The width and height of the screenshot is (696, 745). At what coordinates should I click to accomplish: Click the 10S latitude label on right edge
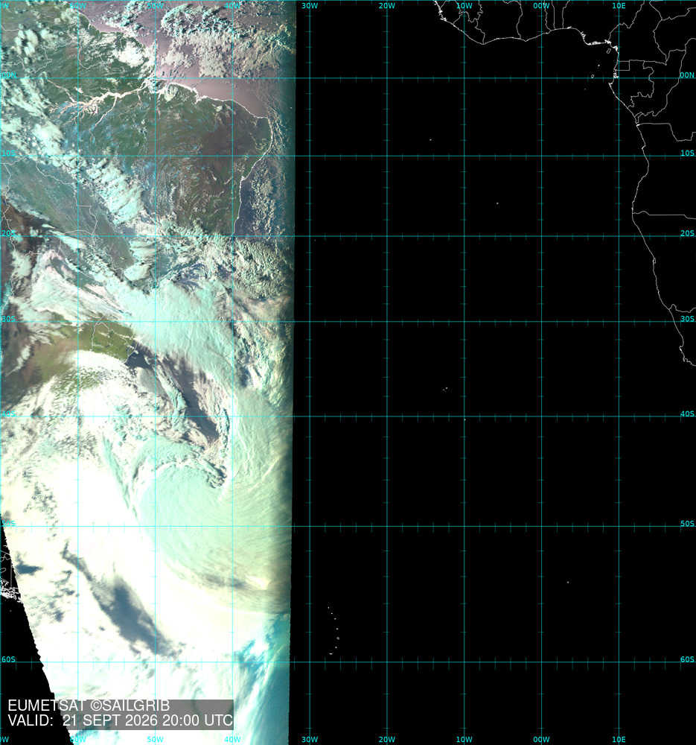point(687,153)
